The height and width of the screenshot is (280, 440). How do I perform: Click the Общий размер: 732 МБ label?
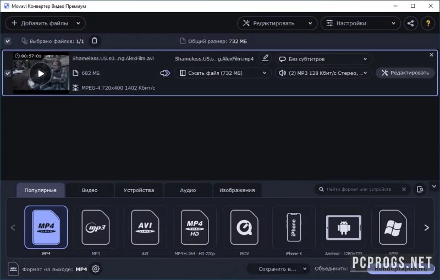217,41
